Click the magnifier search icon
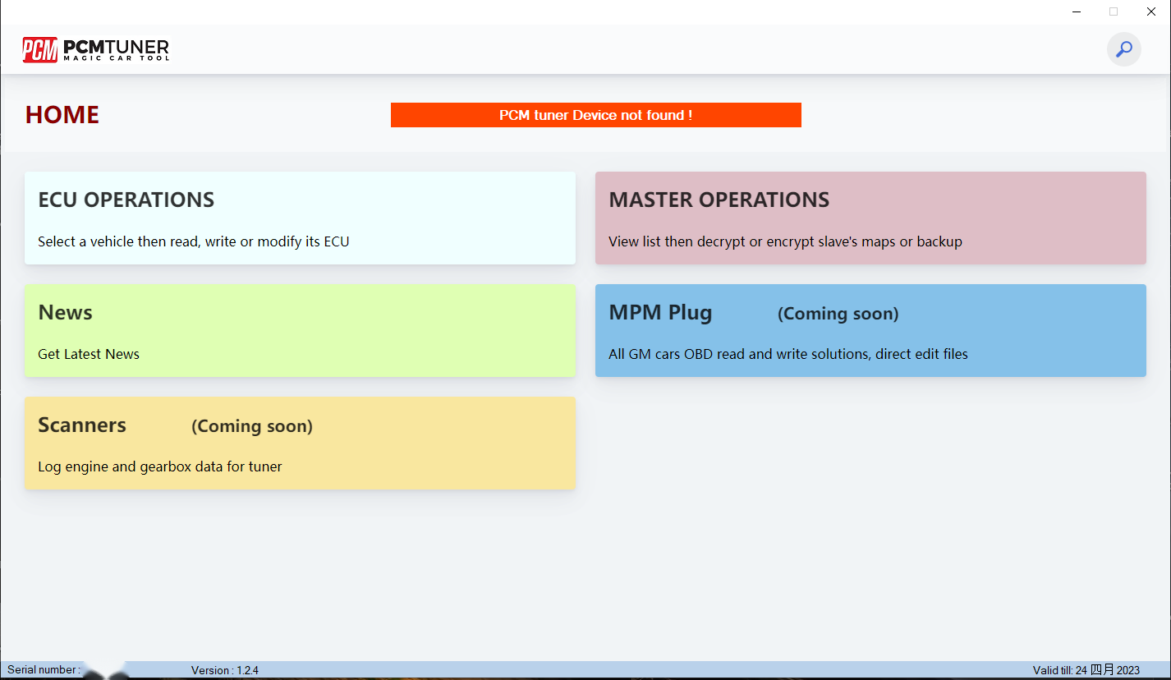 pyautogui.click(x=1123, y=49)
